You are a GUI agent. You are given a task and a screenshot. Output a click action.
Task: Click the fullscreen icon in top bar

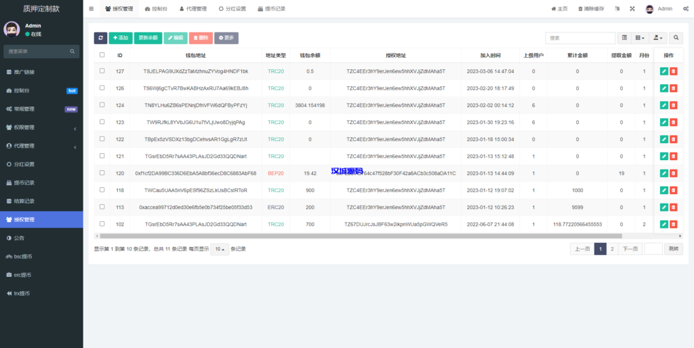[632, 9]
